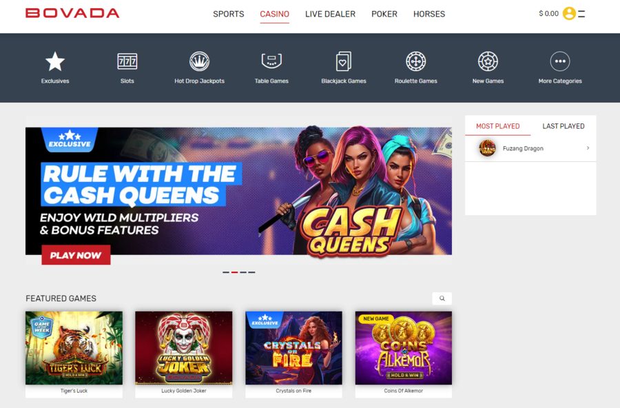Choose the Table Games icon
620x408 pixels.
tap(271, 61)
